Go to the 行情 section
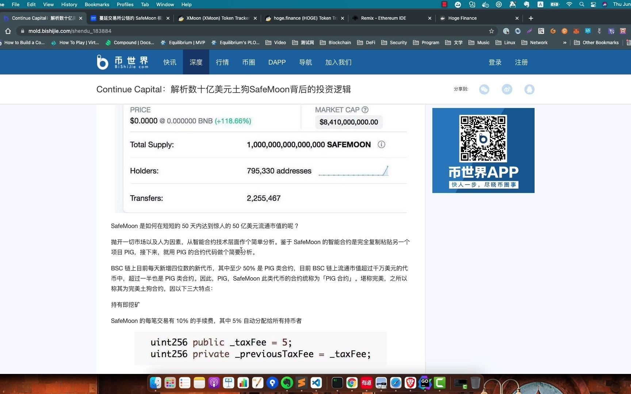This screenshot has width=631, height=394. coord(222,62)
